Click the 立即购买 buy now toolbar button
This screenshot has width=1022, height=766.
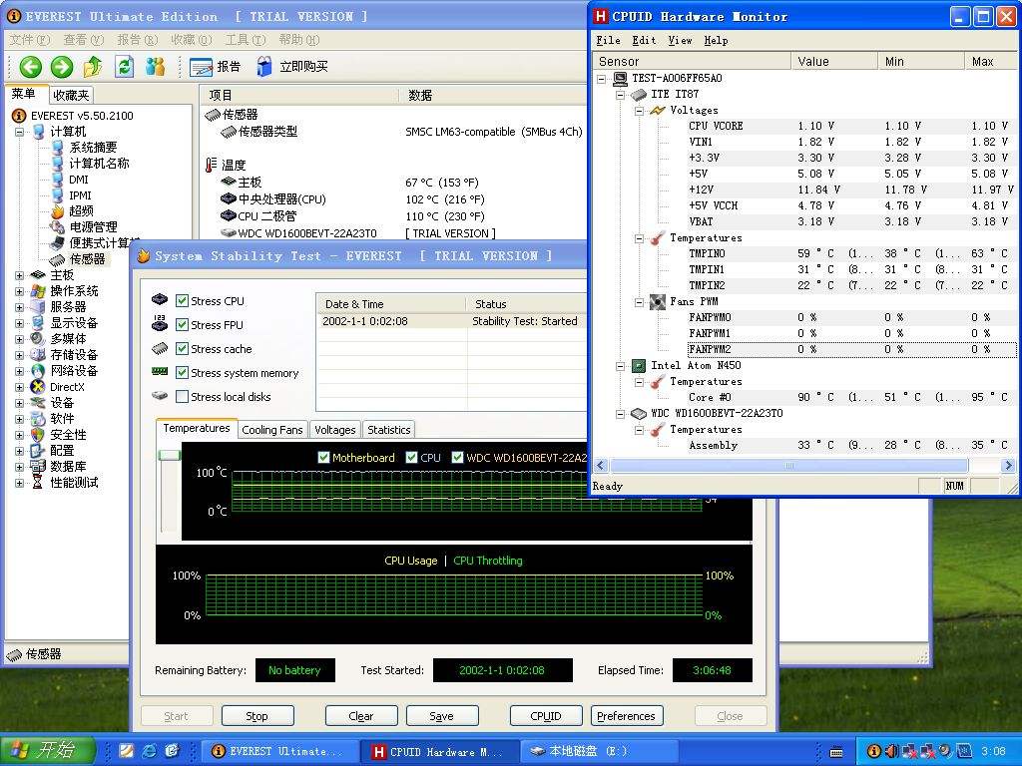point(292,67)
